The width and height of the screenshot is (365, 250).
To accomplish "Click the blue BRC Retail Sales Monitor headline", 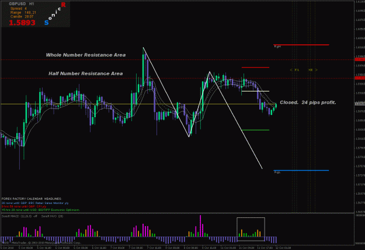I will click(x=35, y=203).
